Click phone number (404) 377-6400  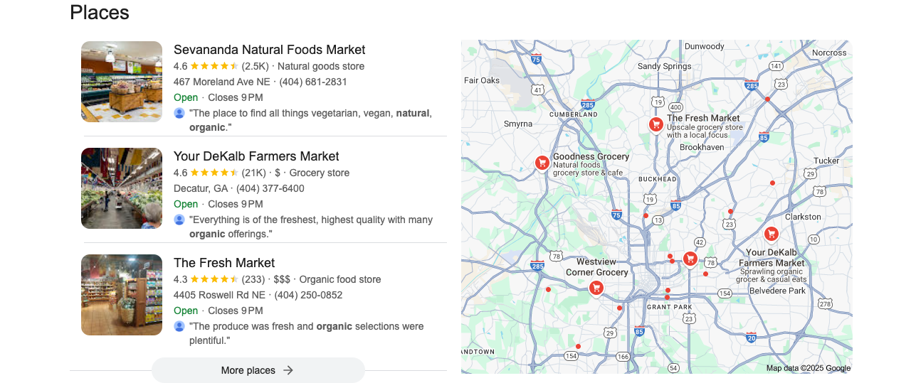[270, 188]
